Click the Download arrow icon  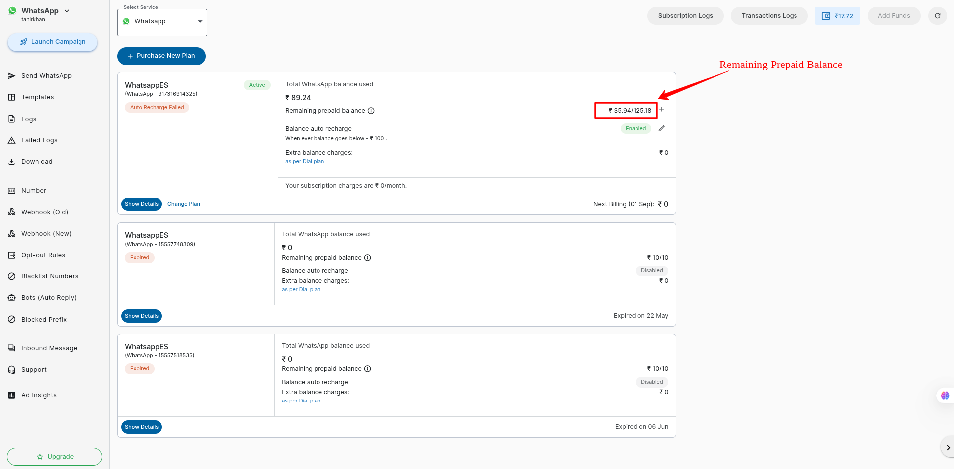(11, 162)
